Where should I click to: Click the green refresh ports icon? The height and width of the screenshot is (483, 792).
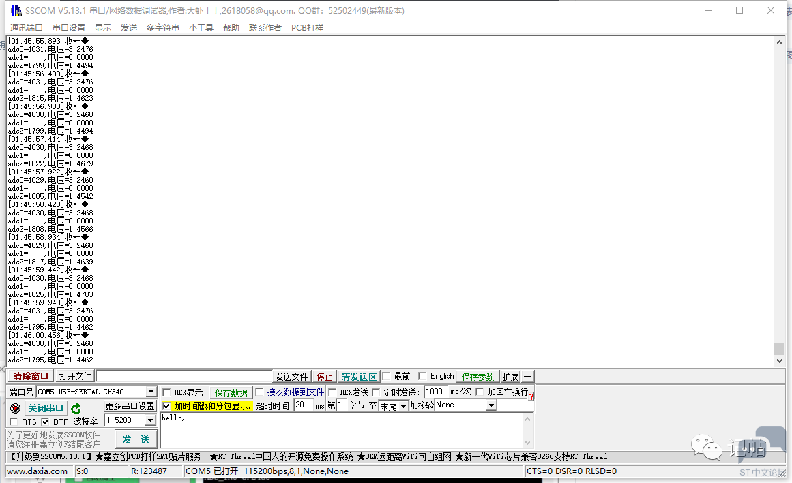pos(76,408)
